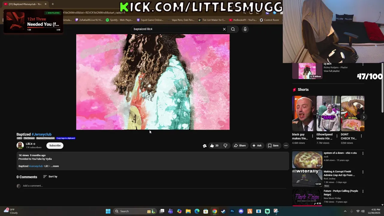The image size is (384, 216).
Task: Open Microsoft Edge from taskbar
Action: coord(197,211)
